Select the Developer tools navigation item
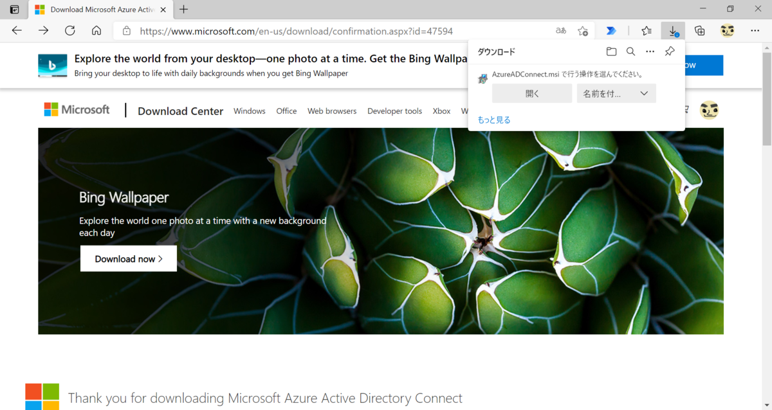 (394, 111)
